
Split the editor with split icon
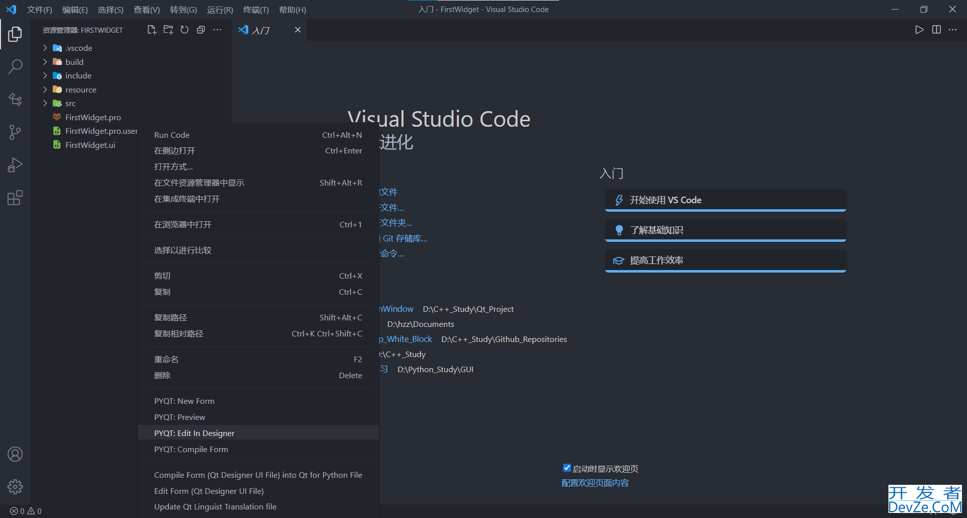coord(936,30)
